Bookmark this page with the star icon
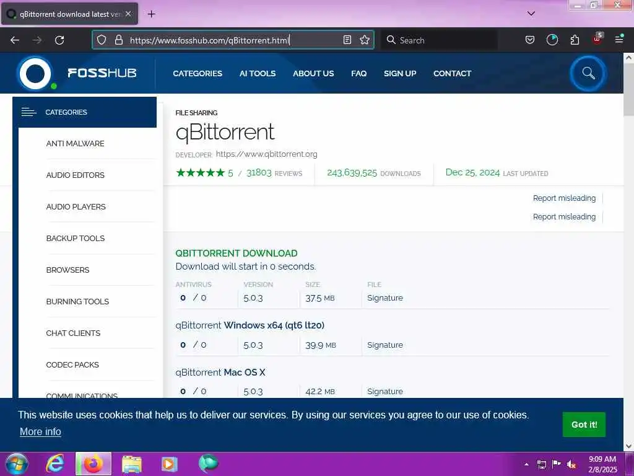634x476 pixels. coord(365,40)
